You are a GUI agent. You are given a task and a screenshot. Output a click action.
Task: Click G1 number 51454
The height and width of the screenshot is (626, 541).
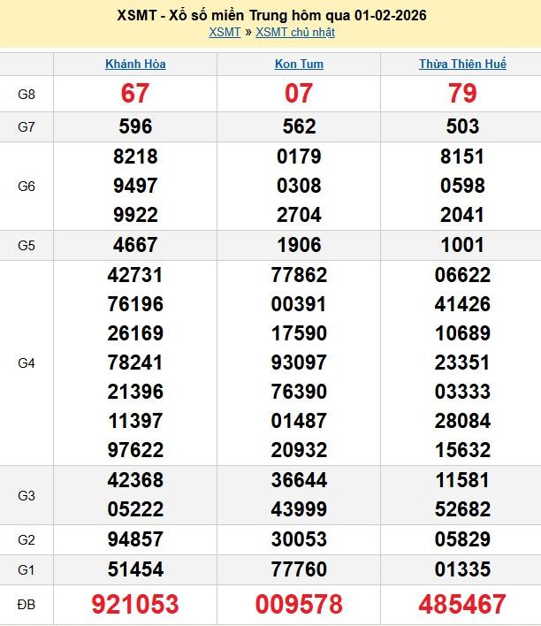click(135, 569)
